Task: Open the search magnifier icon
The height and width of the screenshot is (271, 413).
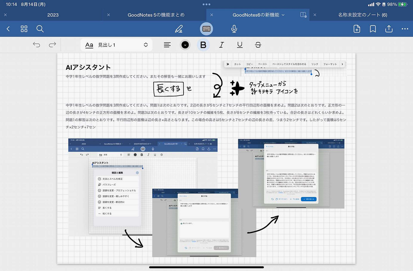Action: coord(40,29)
